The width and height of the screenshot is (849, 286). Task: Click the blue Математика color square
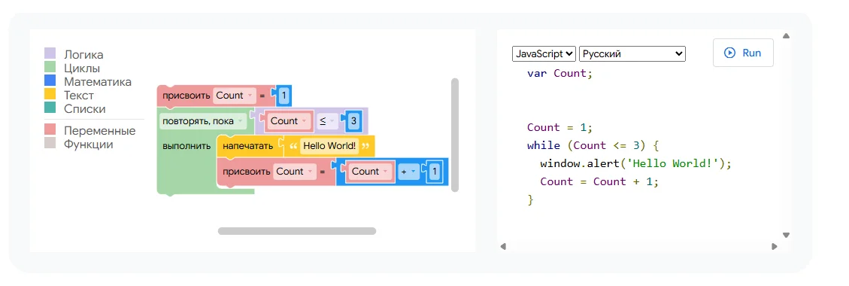click(50, 81)
